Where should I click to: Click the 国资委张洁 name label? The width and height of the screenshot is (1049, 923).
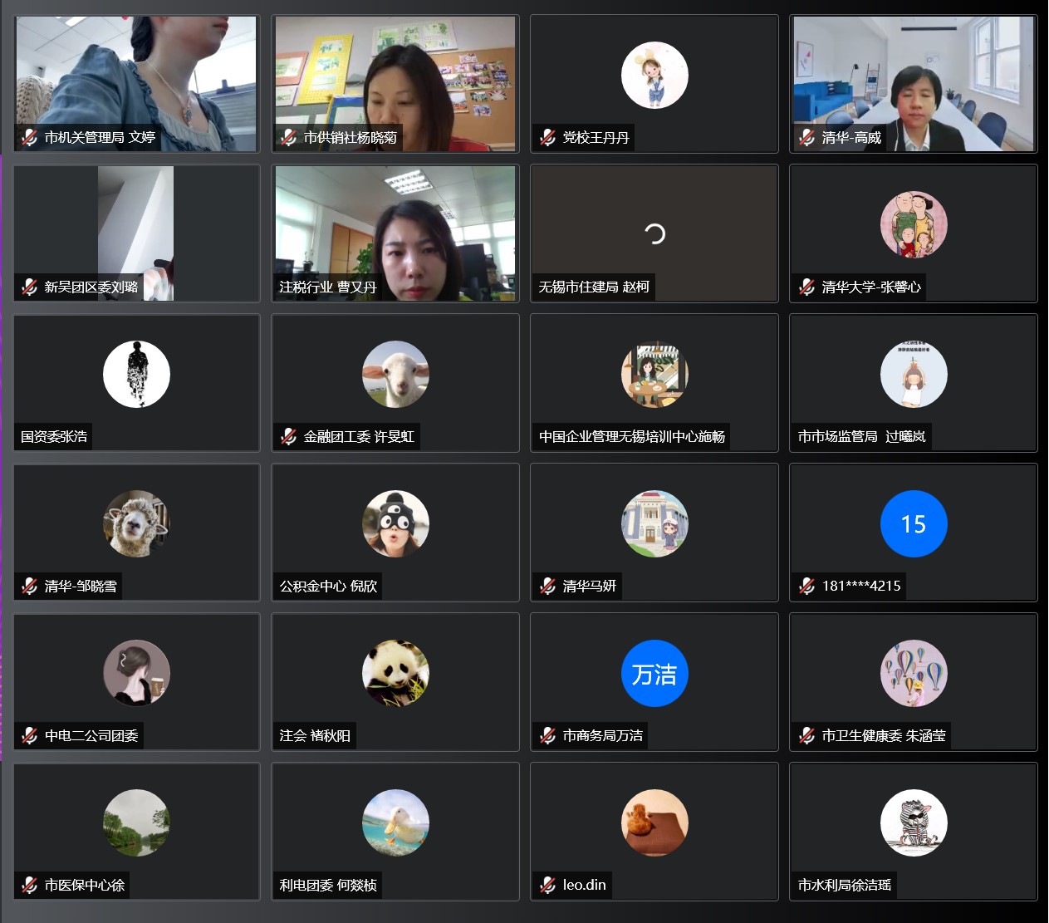[x=54, y=436]
